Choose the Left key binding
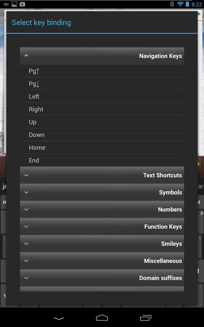Image resolution: width=204 pixels, height=327 pixels. point(102,96)
